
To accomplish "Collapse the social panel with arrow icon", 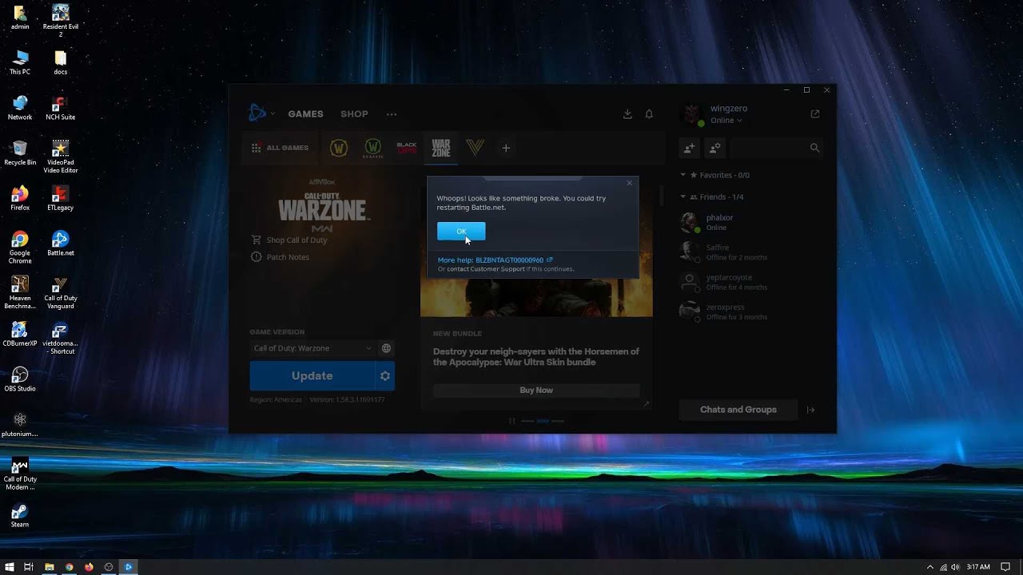I will [x=810, y=410].
